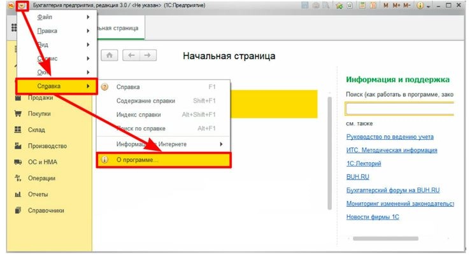Open the BUH.RU link
The height and width of the screenshot is (255, 470).
point(358,177)
